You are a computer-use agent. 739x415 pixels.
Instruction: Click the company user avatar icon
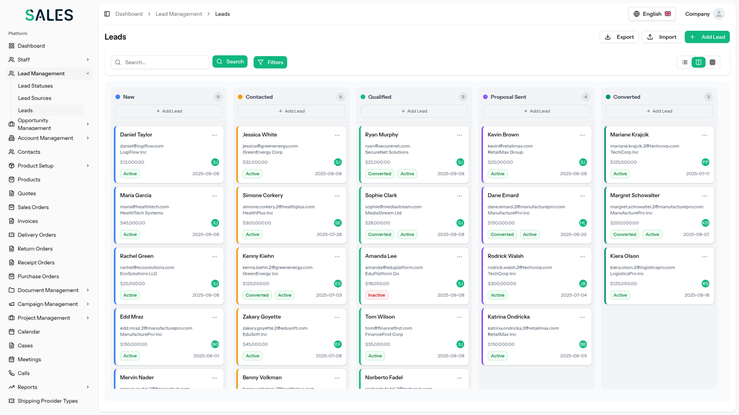[x=718, y=14]
